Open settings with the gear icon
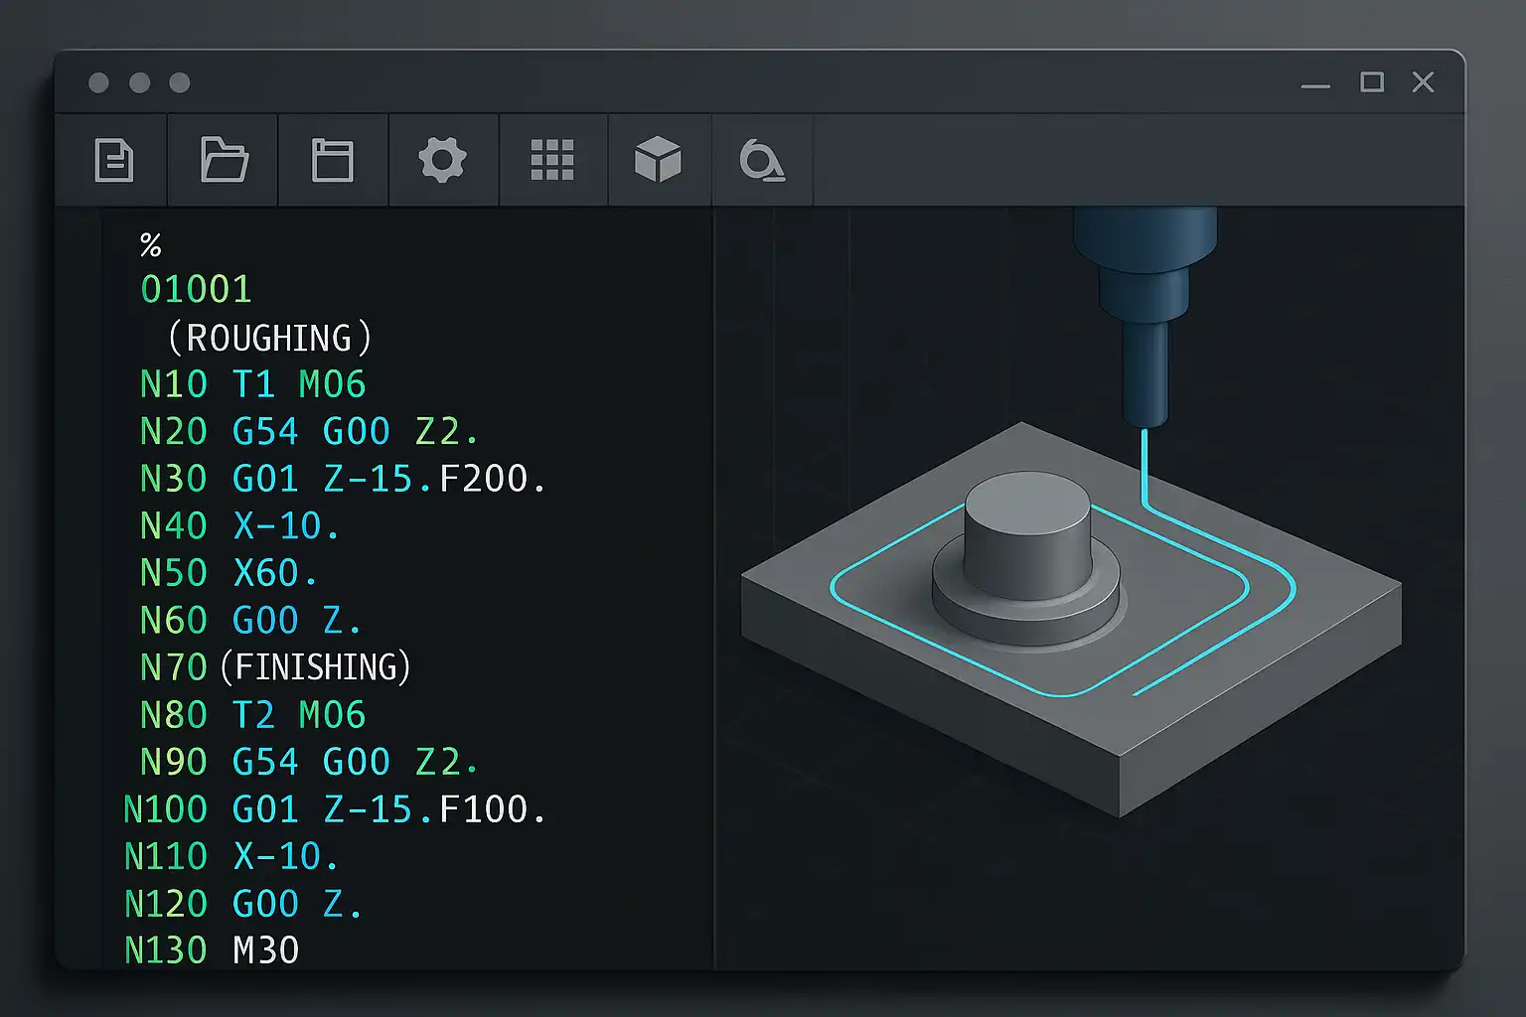The image size is (1526, 1017). (442, 160)
